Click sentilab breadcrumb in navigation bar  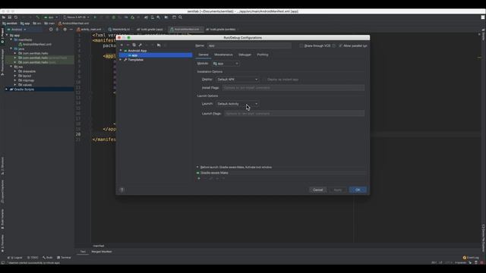pos(10,24)
